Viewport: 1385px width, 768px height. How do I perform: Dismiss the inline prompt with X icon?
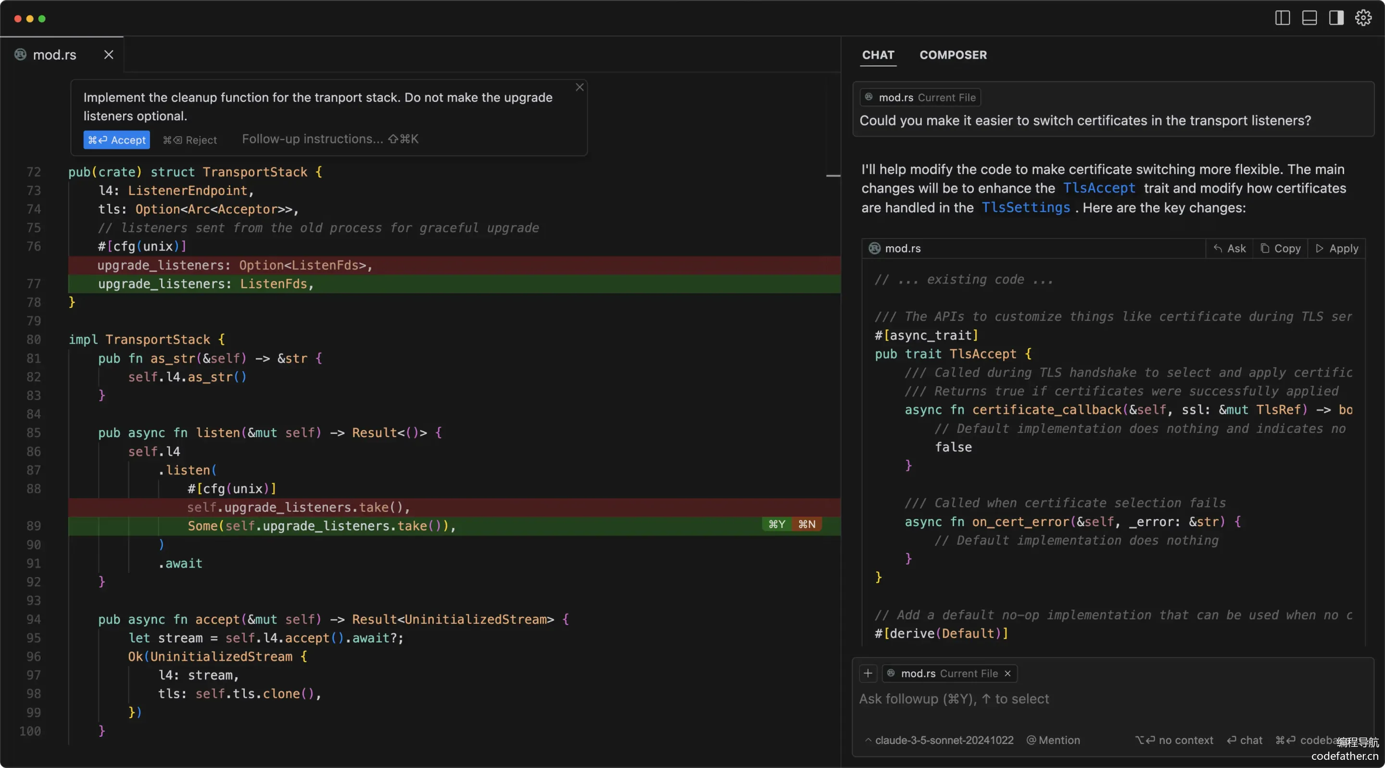point(579,87)
